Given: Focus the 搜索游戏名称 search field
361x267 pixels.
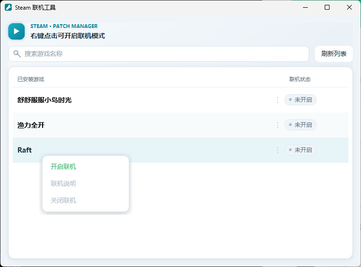Looking at the screenshot, I should point(159,54).
